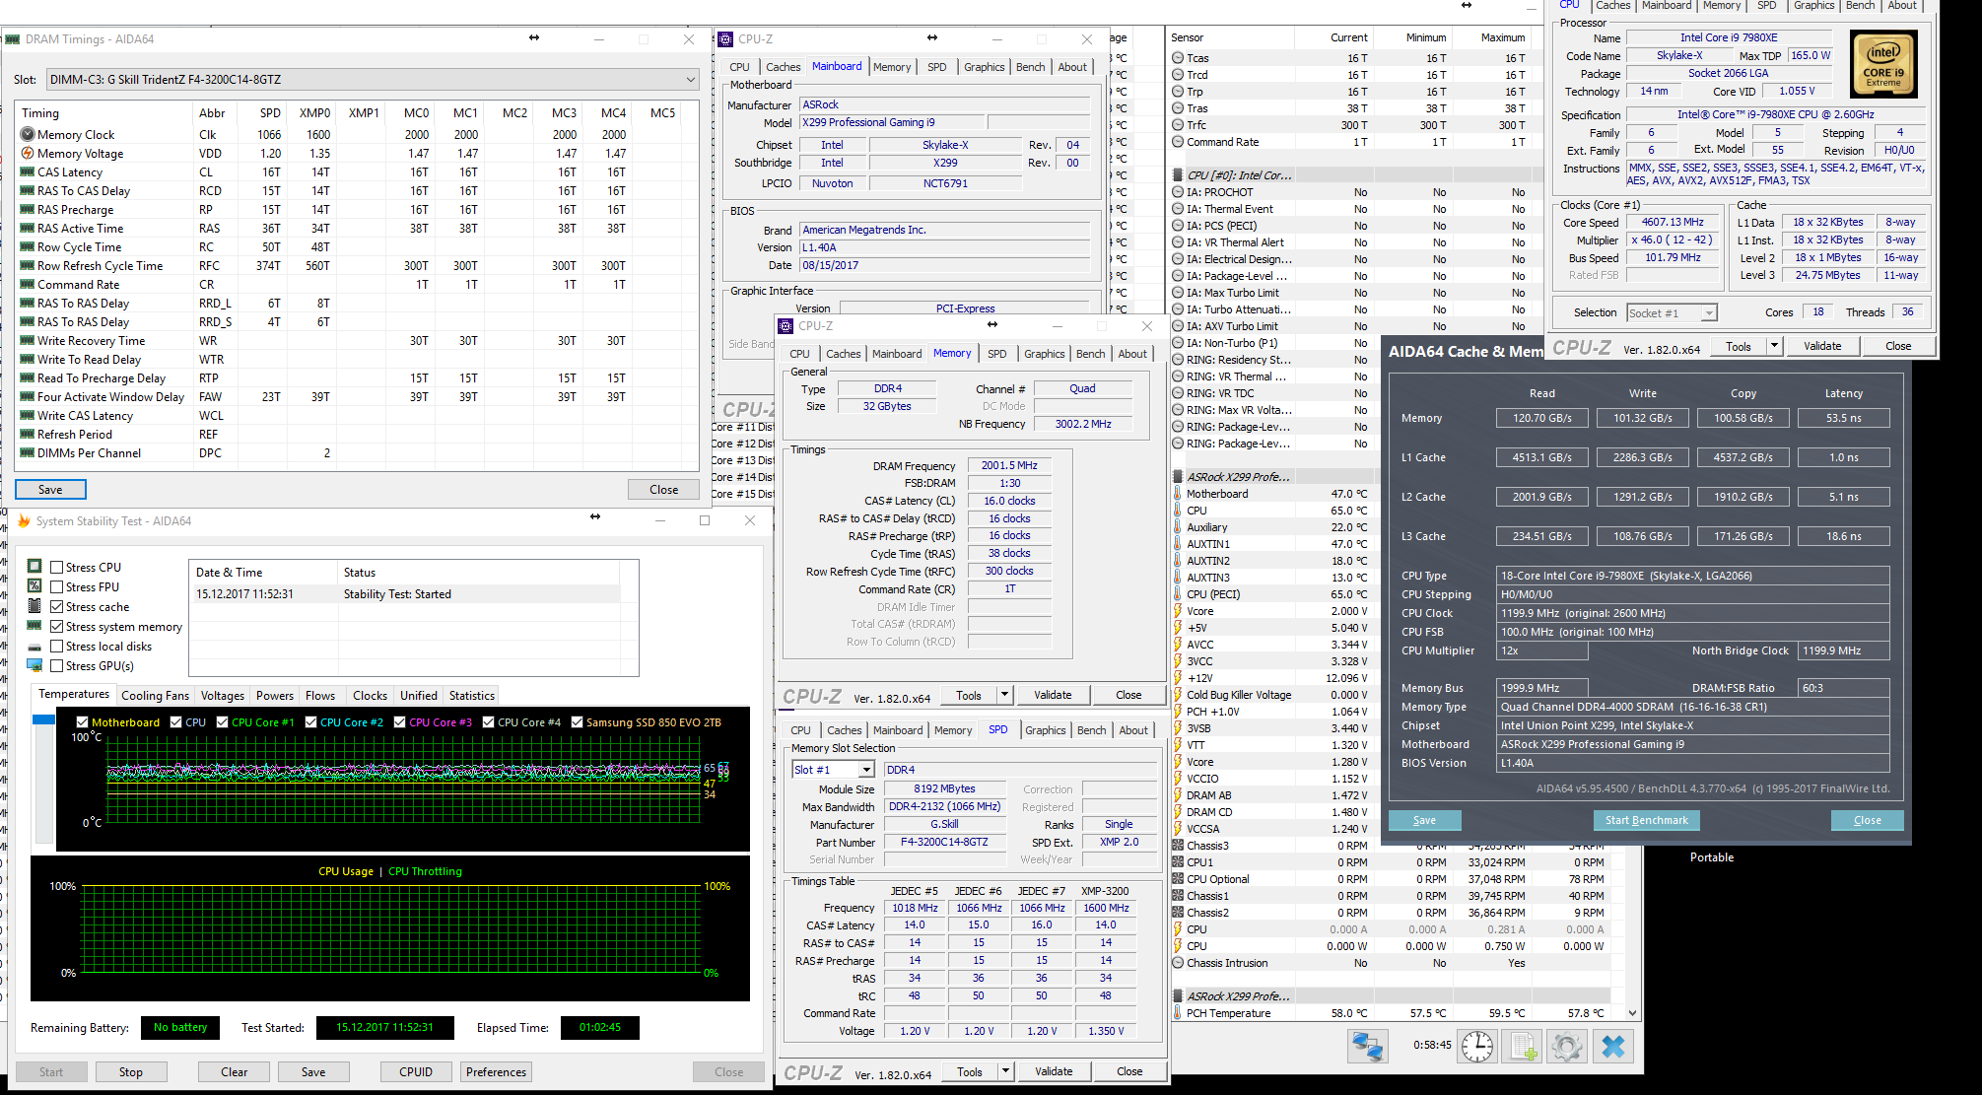The height and width of the screenshot is (1095, 1982).
Task: Click the log sheet icon with green plus
Action: coord(1522,1046)
